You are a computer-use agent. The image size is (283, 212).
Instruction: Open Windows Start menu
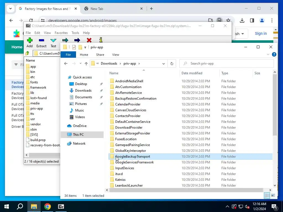(x=7, y=206)
